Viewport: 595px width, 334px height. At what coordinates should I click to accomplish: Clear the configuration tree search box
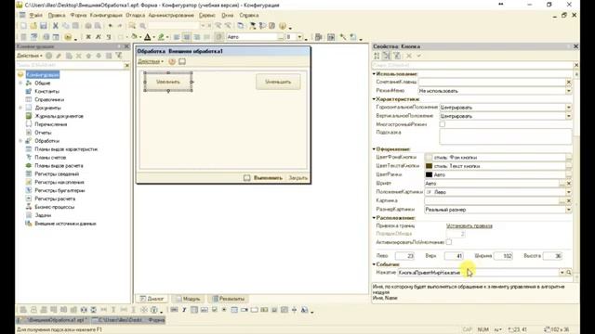[x=126, y=65]
